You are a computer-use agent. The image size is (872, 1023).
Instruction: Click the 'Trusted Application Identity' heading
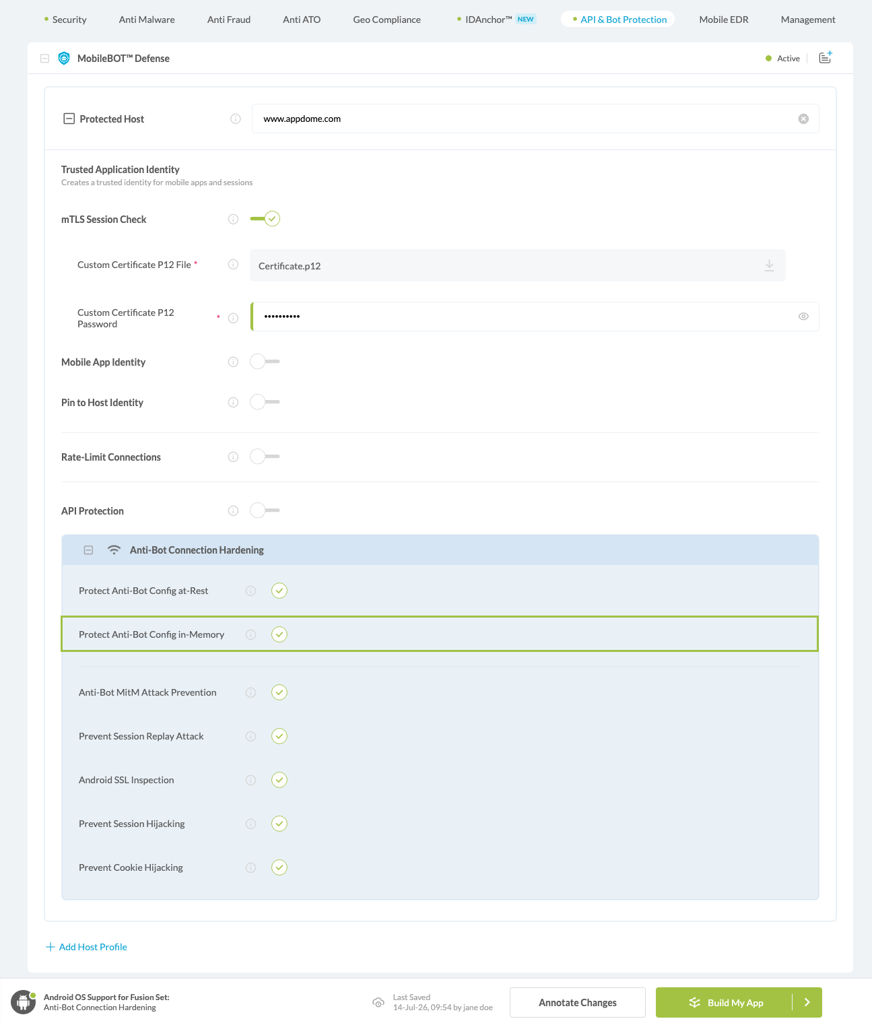click(121, 170)
